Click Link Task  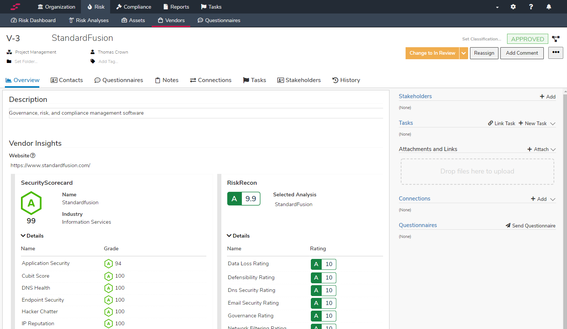[501, 123]
